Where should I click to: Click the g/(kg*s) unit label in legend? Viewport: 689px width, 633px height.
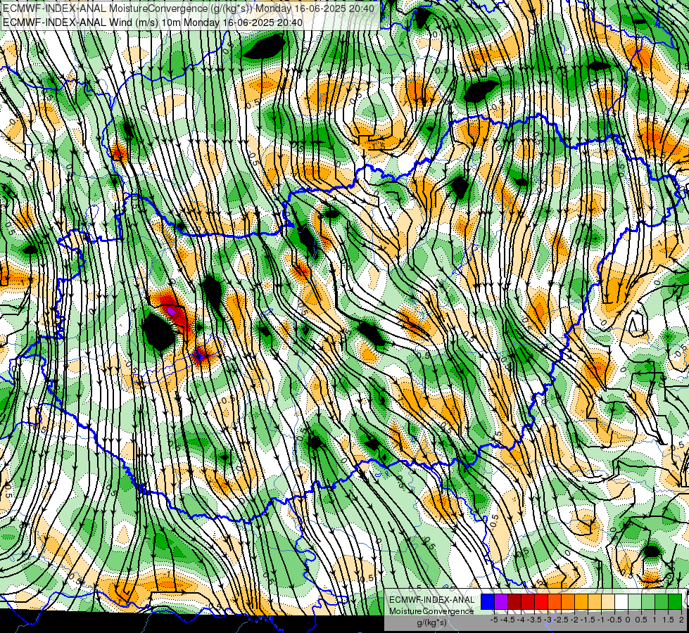[432, 623]
